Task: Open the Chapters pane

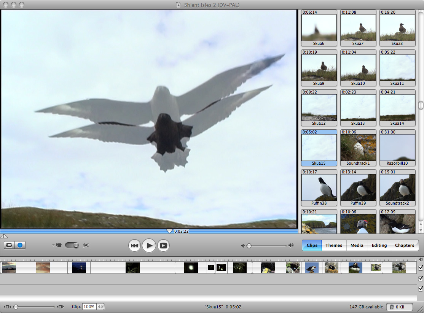Action: tap(404, 245)
